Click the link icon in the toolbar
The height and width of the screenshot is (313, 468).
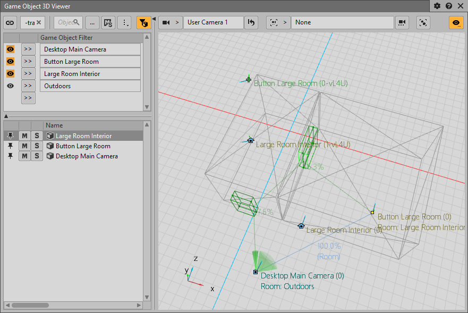10,22
